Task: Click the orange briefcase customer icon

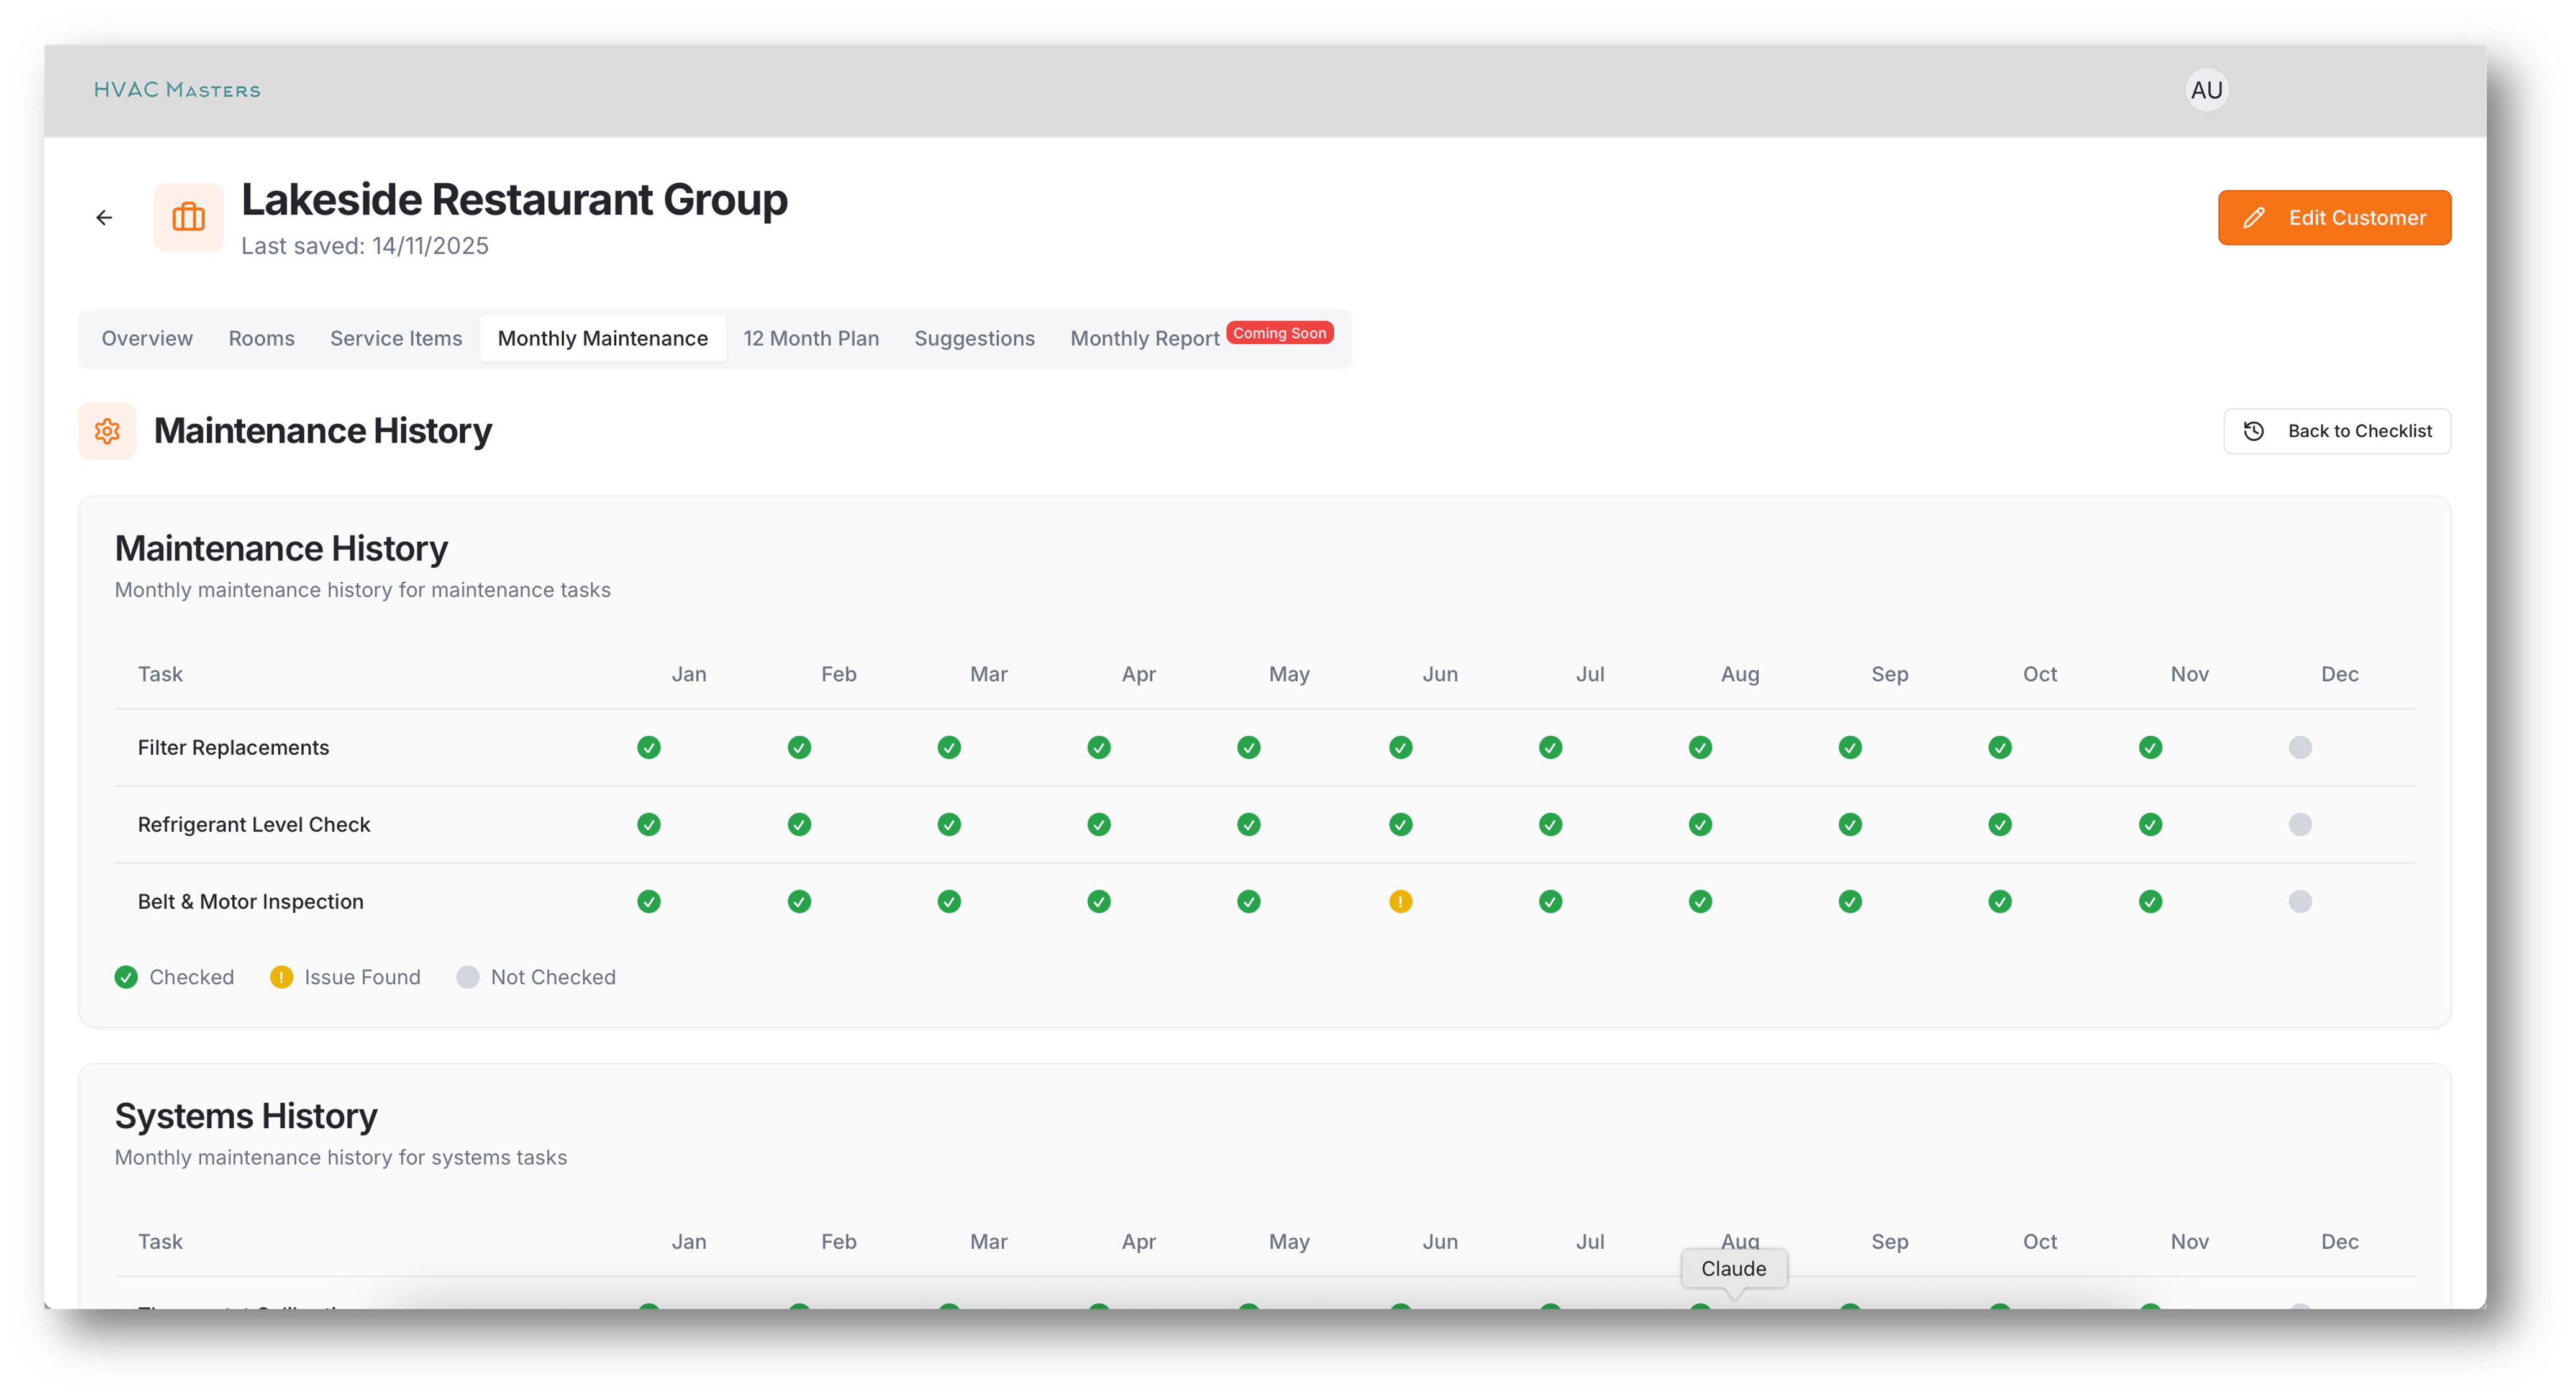Action: (x=188, y=217)
